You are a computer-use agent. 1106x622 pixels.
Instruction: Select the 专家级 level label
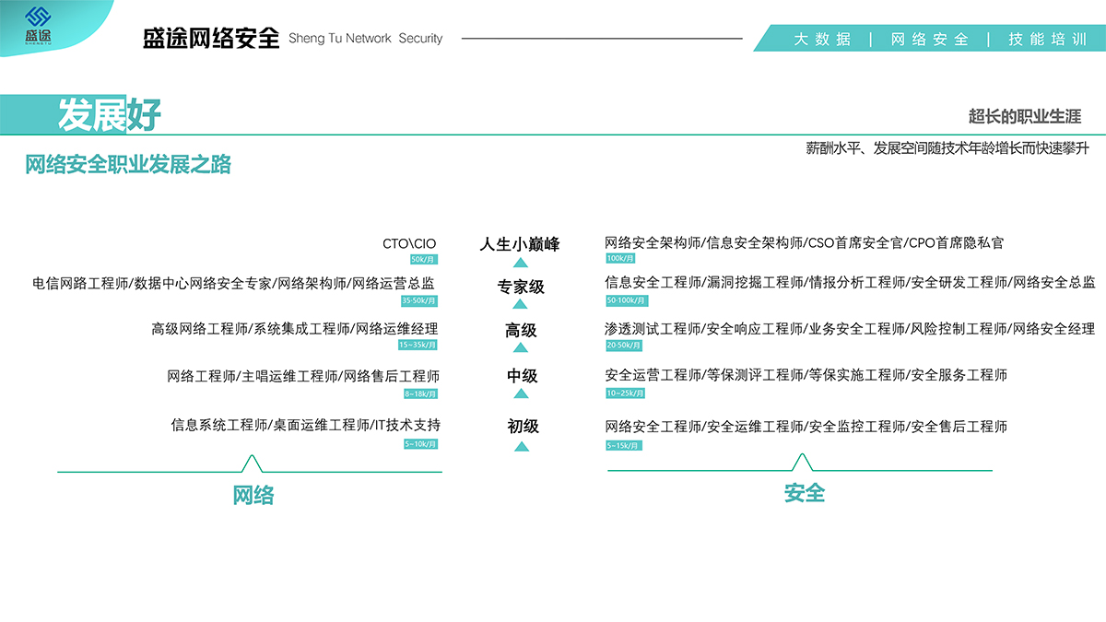(x=521, y=287)
